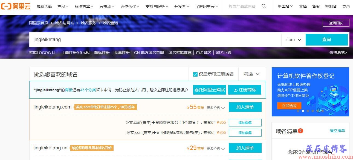Screen dimensions: 353x160
Task: Open the .com suffix dropdown
Action: pos(293,40)
